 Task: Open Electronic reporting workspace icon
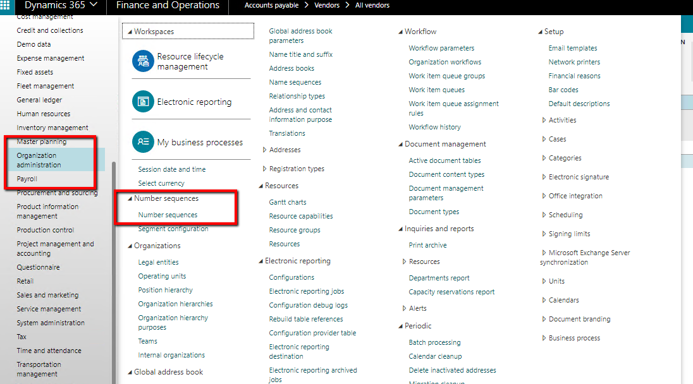coord(143,102)
